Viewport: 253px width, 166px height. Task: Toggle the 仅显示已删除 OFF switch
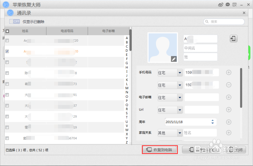click(x=14, y=22)
